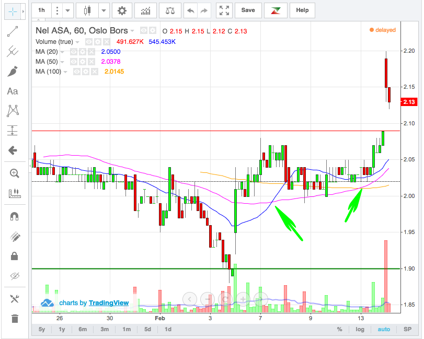Open the 1h interval selector

[x=41, y=10]
